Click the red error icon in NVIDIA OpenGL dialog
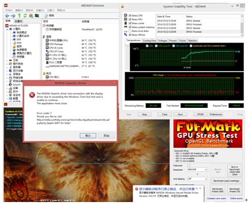Image resolution: width=248 pixels, height=213 pixels. [x=32, y=95]
